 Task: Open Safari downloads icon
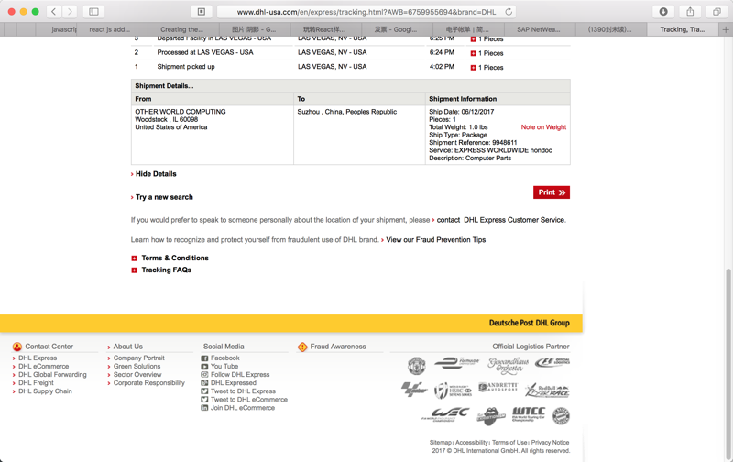(663, 12)
